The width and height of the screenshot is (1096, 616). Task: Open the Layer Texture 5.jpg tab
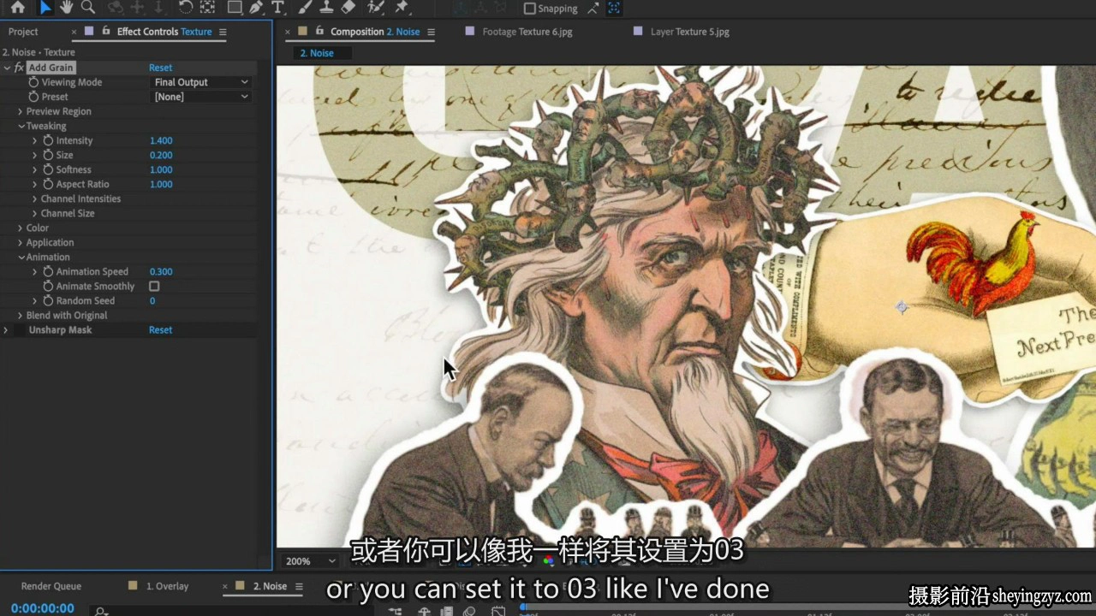pyautogui.click(x=689, y=32)
